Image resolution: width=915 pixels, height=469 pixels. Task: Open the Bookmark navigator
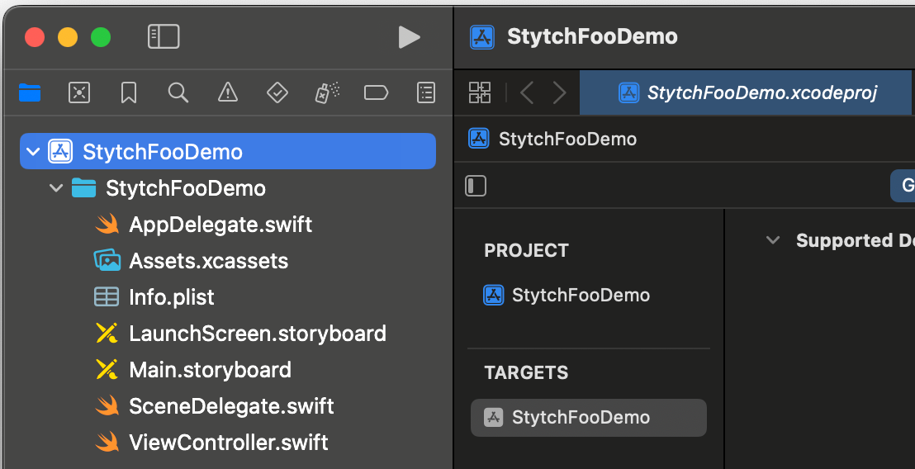pos(129,92)
